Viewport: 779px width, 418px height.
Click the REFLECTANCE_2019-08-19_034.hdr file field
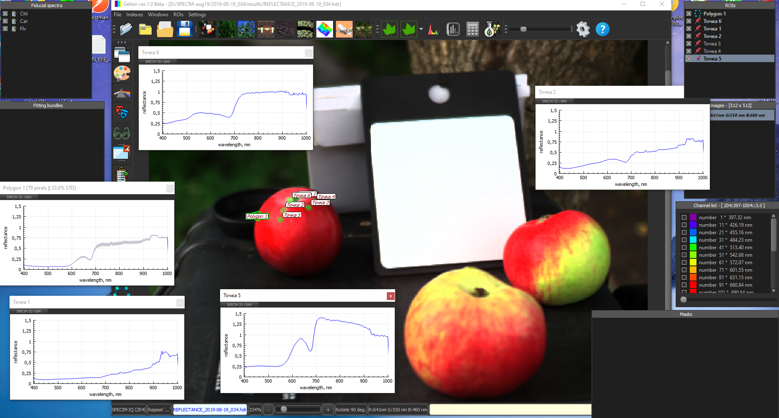210,410
